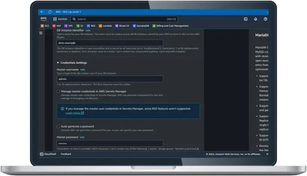Screen dimensions: 307x176
Task: Open the DynamoDB favorites shortcut
Action: (141, 26)
